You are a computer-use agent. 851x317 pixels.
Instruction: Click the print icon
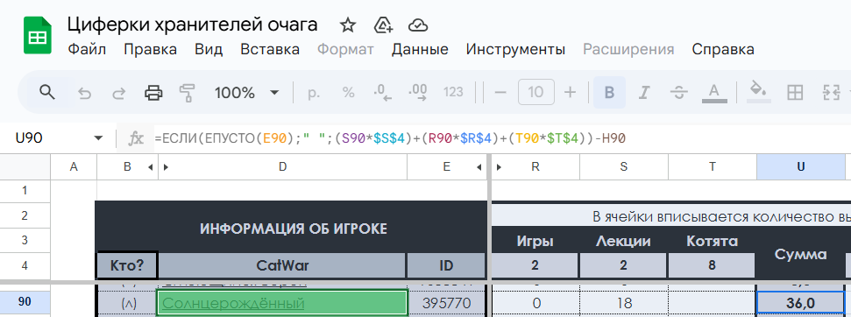point(153,93)
